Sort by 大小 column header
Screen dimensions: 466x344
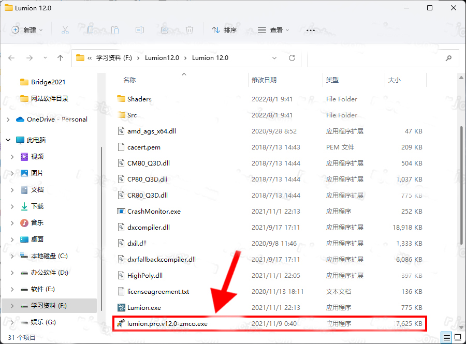pyautogui.click(x=395, y=80)
